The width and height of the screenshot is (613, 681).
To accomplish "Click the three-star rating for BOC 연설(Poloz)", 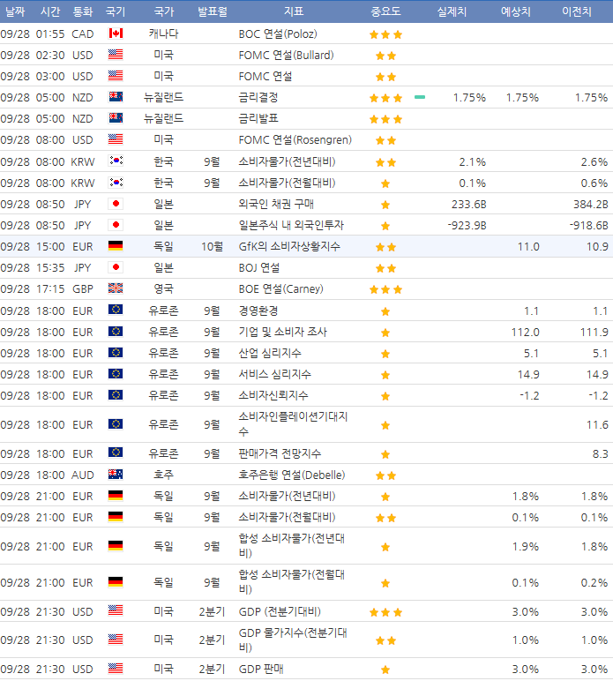I will pos(385,34).
